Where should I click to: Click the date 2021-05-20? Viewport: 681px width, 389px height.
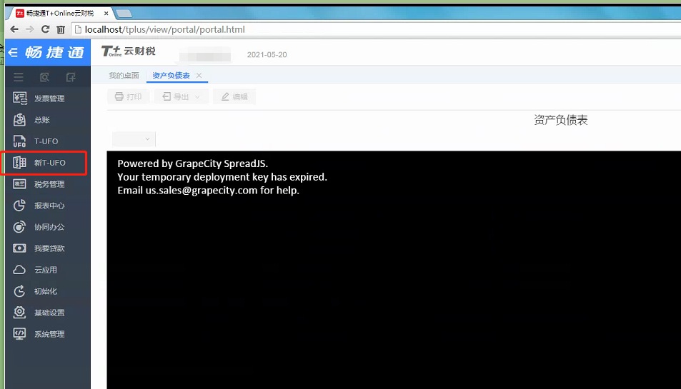click(x=267, y=55)
